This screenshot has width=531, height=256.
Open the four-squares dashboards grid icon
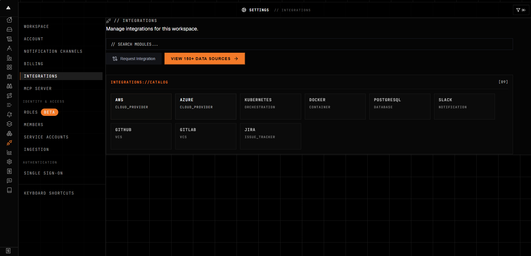(x=9, y=67)
